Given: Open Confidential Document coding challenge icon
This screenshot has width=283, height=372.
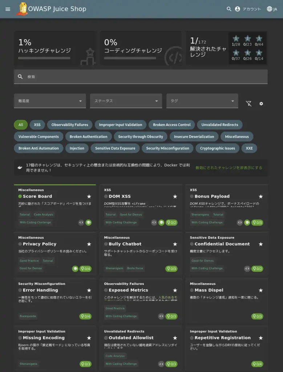Looking at the screenshot, I should point(247,269).
